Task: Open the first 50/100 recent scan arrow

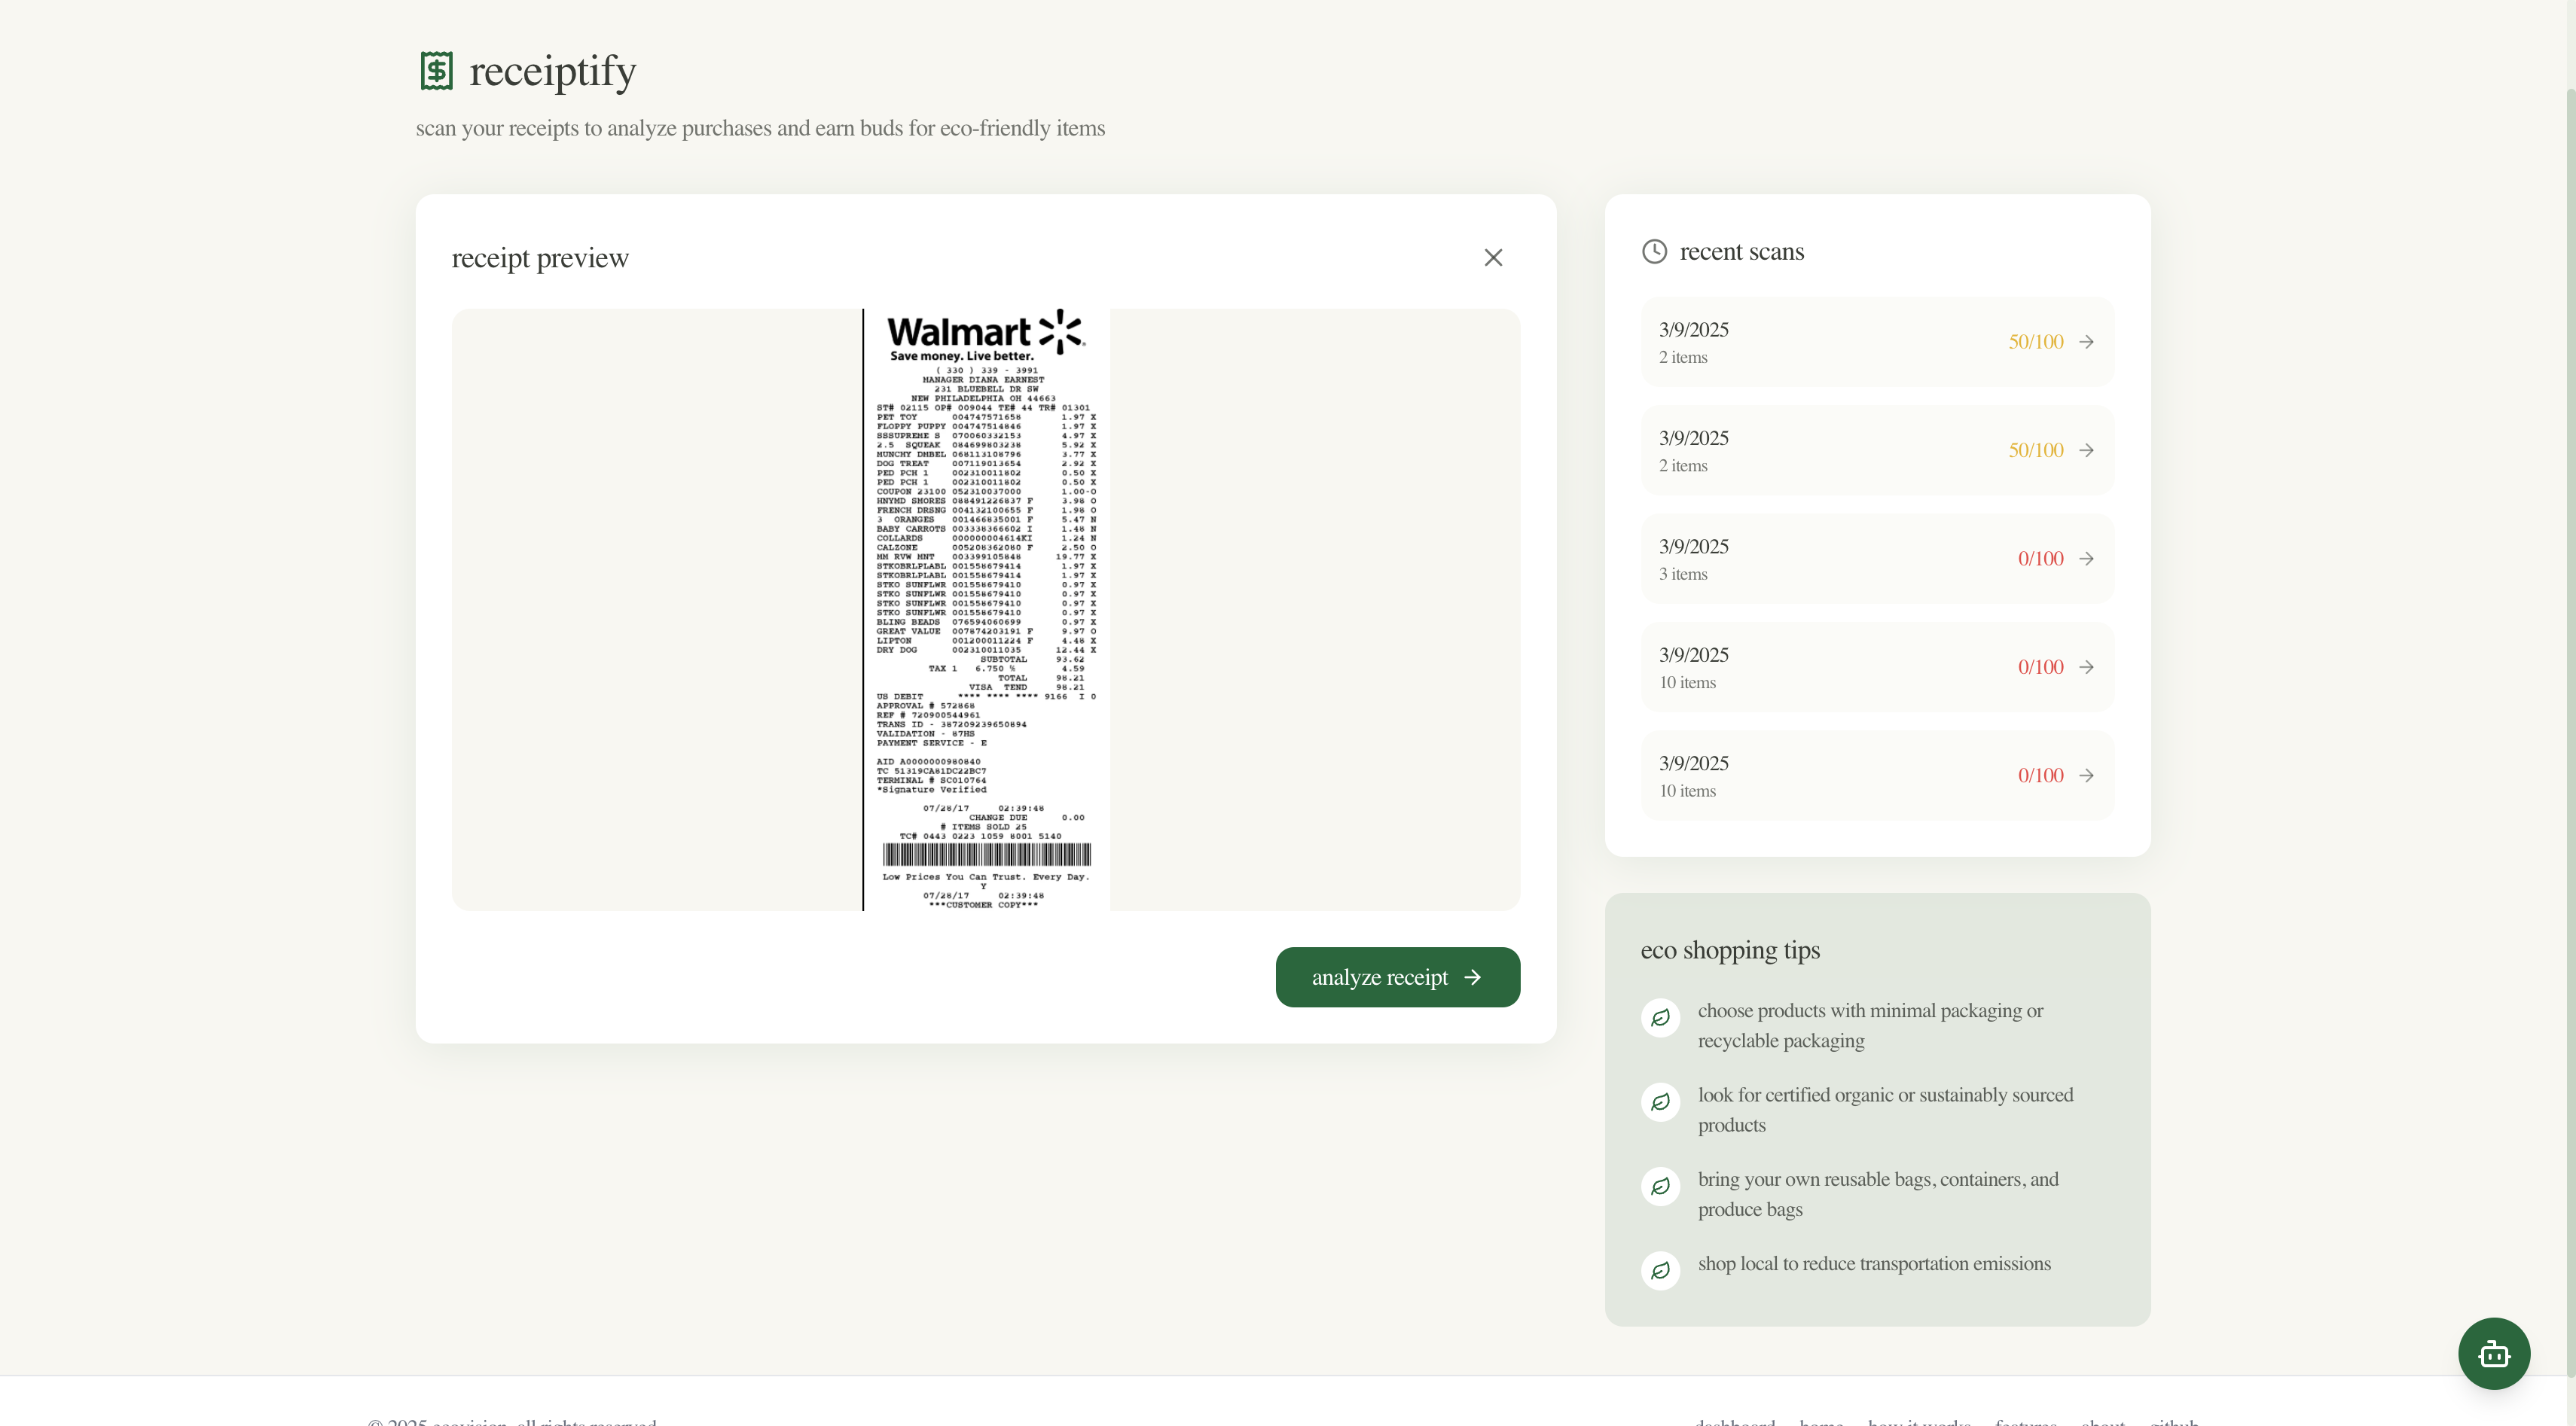Action: click(x=2086, y=342)
